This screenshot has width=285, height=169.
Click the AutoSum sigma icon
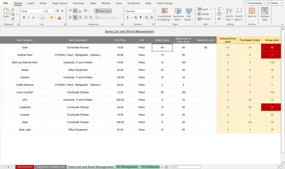pyautogui.click(x=219, y=9)
